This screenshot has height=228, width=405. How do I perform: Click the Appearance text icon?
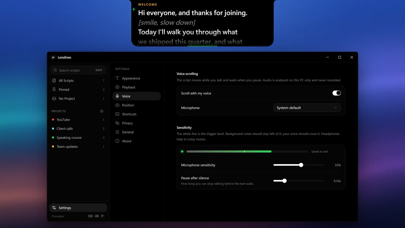pyautogui.click(x=117, y=78)
